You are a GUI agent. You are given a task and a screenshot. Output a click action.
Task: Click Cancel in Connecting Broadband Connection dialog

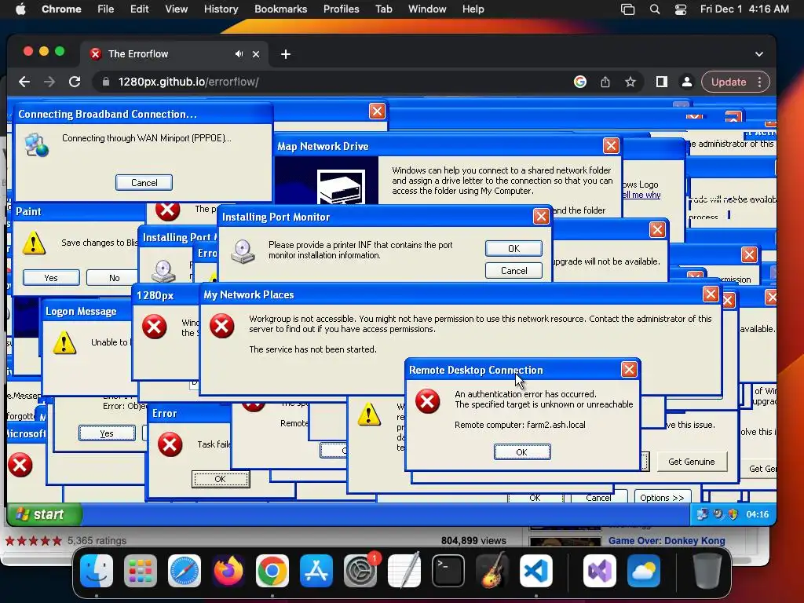[x=144, y=182]
